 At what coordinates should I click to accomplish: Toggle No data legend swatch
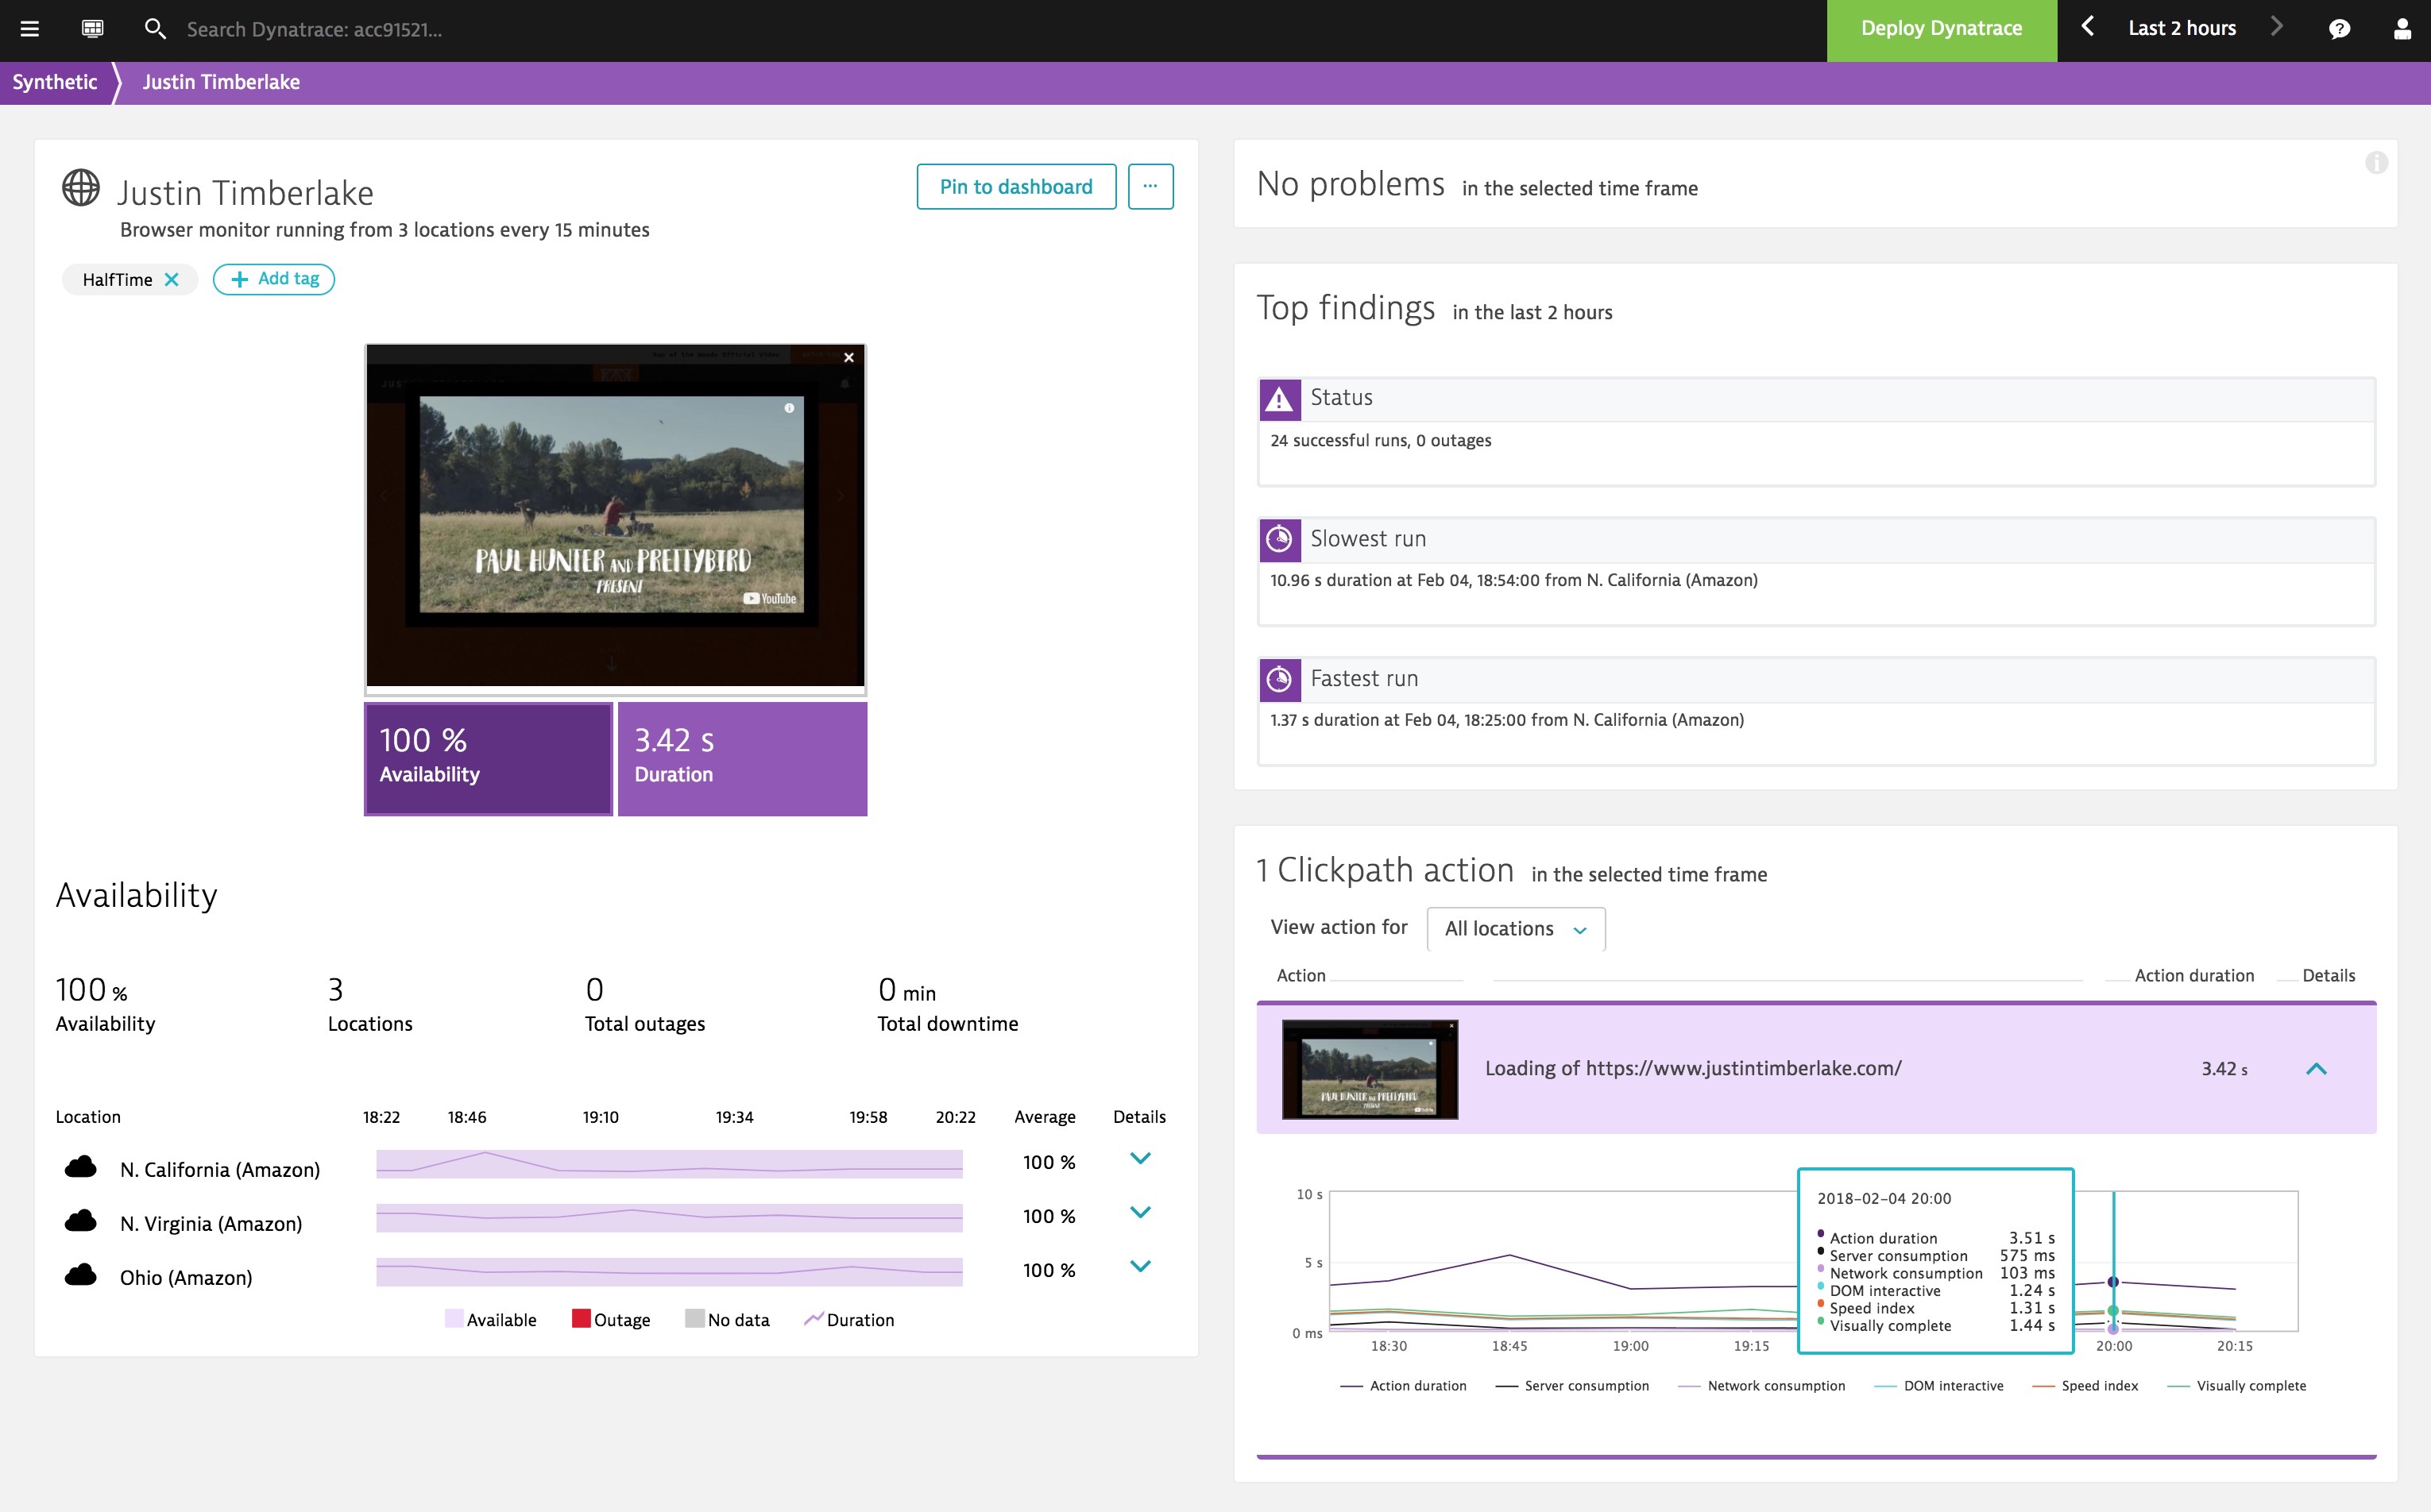click(694, 1319)
